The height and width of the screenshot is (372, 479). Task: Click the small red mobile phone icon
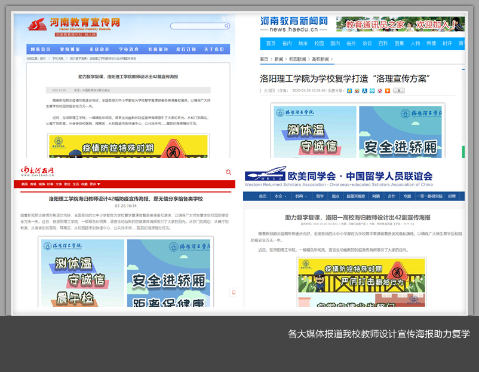click(233, 292)
